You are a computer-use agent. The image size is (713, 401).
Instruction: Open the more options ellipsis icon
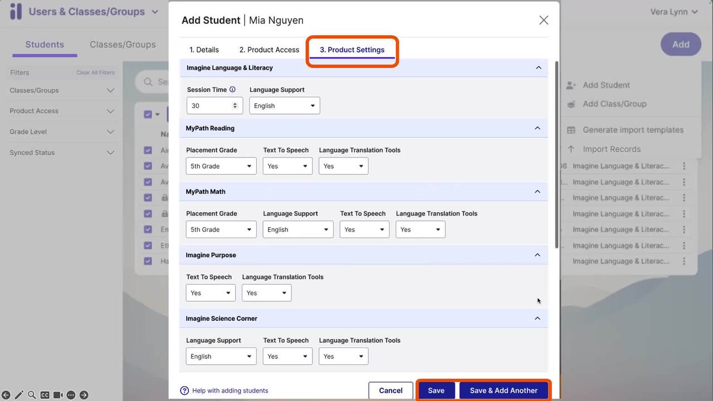click(x=71, y=395)
